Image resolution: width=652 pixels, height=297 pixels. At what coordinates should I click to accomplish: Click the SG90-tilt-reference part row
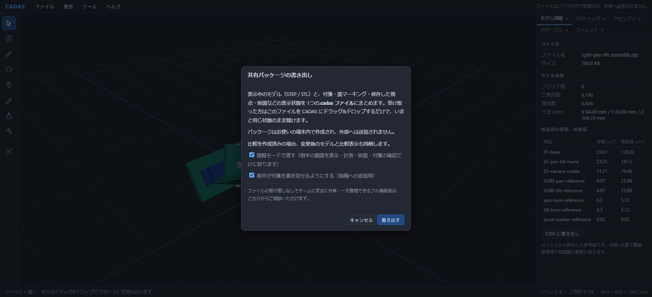(x=593, y=191)
